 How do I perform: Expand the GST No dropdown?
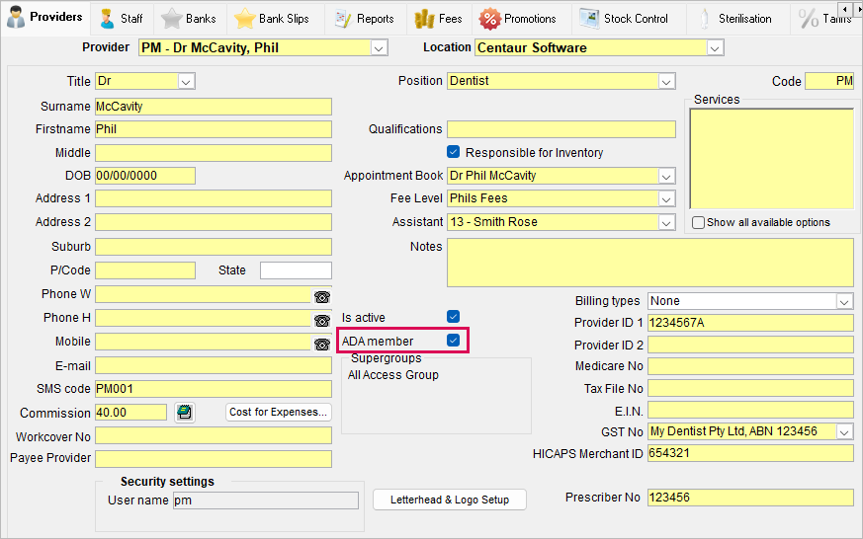[x=844, y=431]
